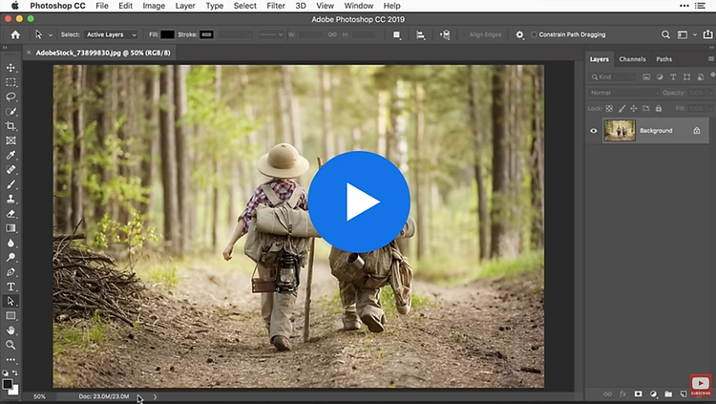Select the Crop tool

click(x=11, y=126)
